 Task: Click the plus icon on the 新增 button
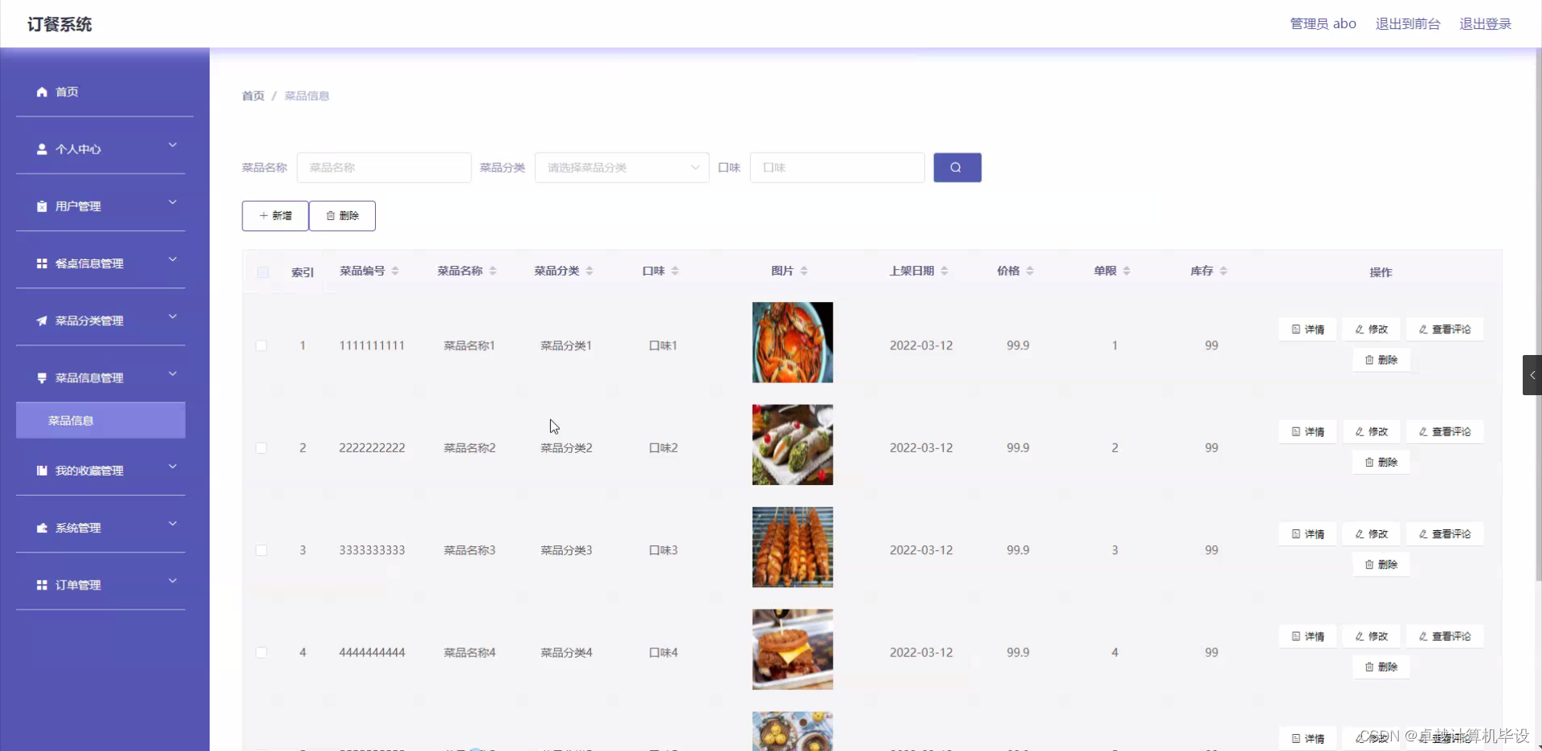(264, 215)
